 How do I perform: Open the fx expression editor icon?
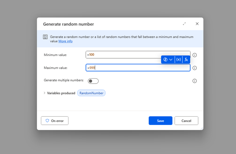tap(186, 59)
